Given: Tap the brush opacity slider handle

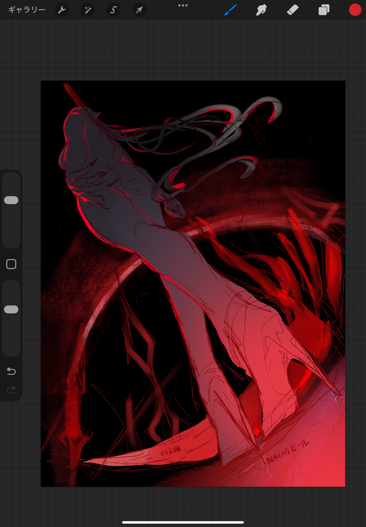Looking at the screenshot, I should pyautogui.click(x=11, y=310).
